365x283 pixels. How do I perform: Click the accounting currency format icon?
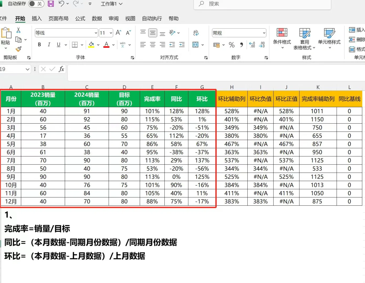[217, 45]
